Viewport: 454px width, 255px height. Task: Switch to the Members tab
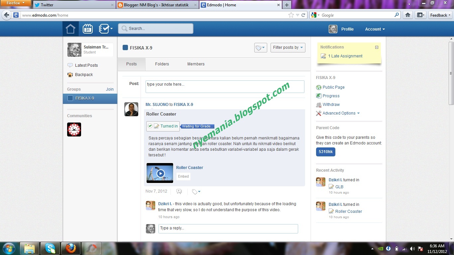[x=196, y=64]
